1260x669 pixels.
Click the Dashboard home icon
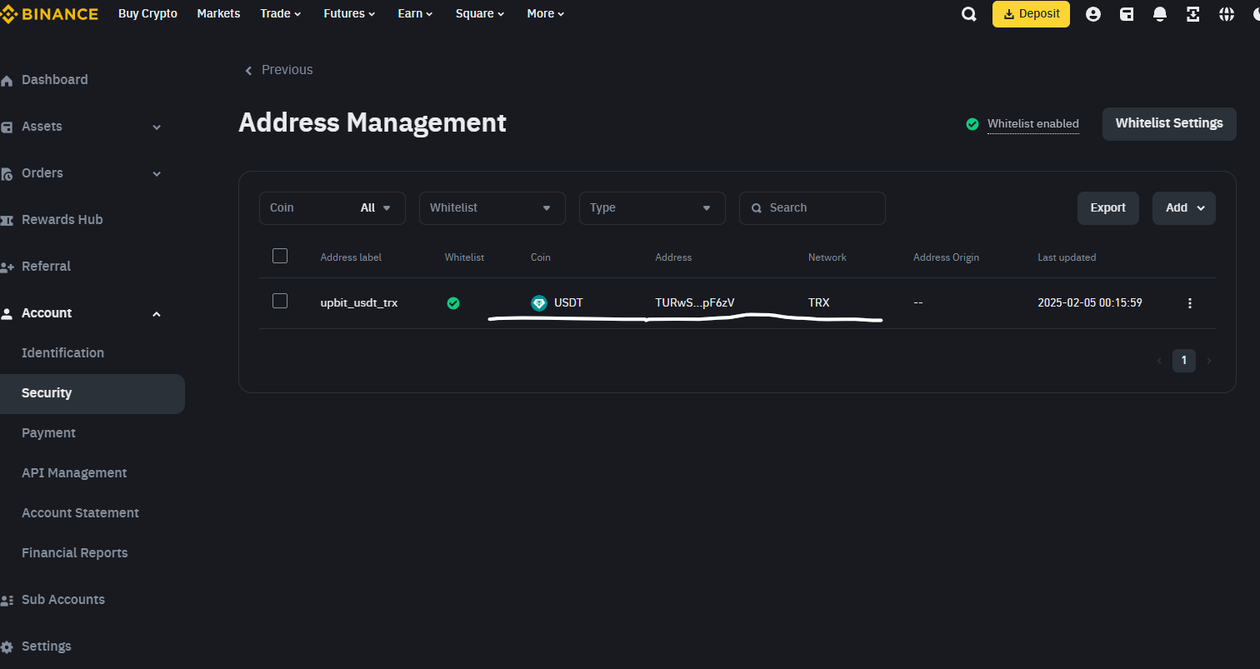pyautogui.click(x=7, y=81)
